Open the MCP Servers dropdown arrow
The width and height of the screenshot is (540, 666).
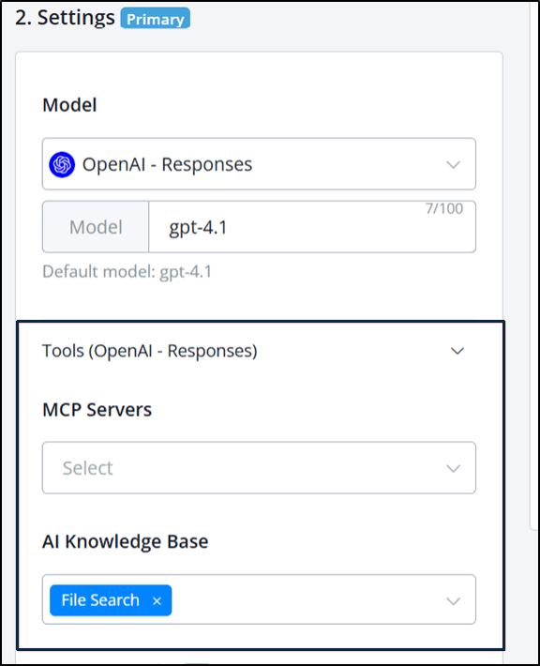tap(454, 468)
